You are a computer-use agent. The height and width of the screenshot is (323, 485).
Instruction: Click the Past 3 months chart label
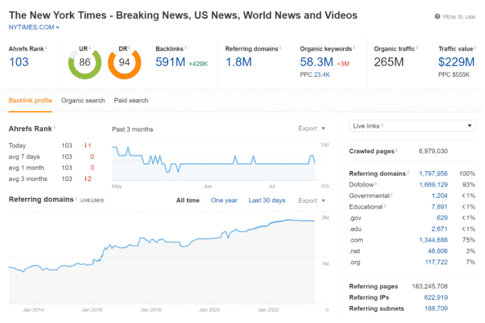pyautogui.click(x=133, y=129)
